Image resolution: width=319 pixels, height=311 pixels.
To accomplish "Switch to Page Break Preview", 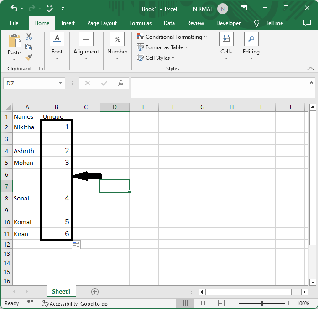I will point(221,303).
